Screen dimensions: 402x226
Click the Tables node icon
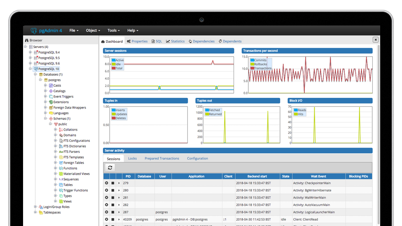61,185
